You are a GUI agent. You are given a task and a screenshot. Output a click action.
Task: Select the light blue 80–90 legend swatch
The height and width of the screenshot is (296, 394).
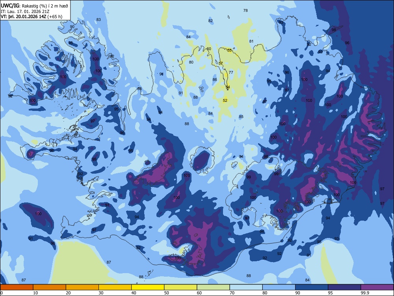[279, 287]
